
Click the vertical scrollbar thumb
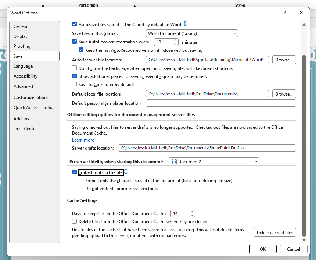(x=304, y=146)
